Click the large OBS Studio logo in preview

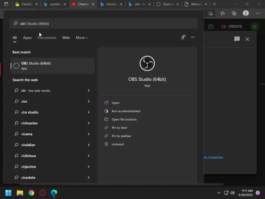point(147,63)
